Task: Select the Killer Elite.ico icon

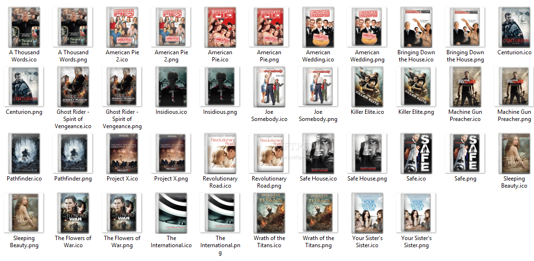Action: (x=367, y=87)
